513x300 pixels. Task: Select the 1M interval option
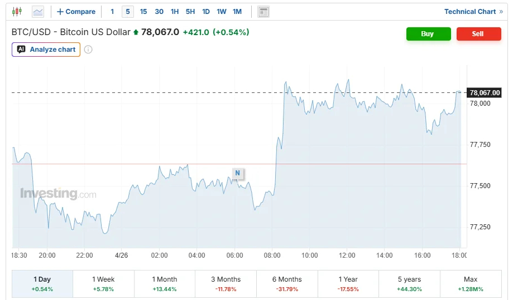tap(237, 12)
